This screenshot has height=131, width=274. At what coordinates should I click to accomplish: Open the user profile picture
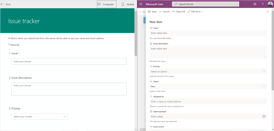pos(270,4)
